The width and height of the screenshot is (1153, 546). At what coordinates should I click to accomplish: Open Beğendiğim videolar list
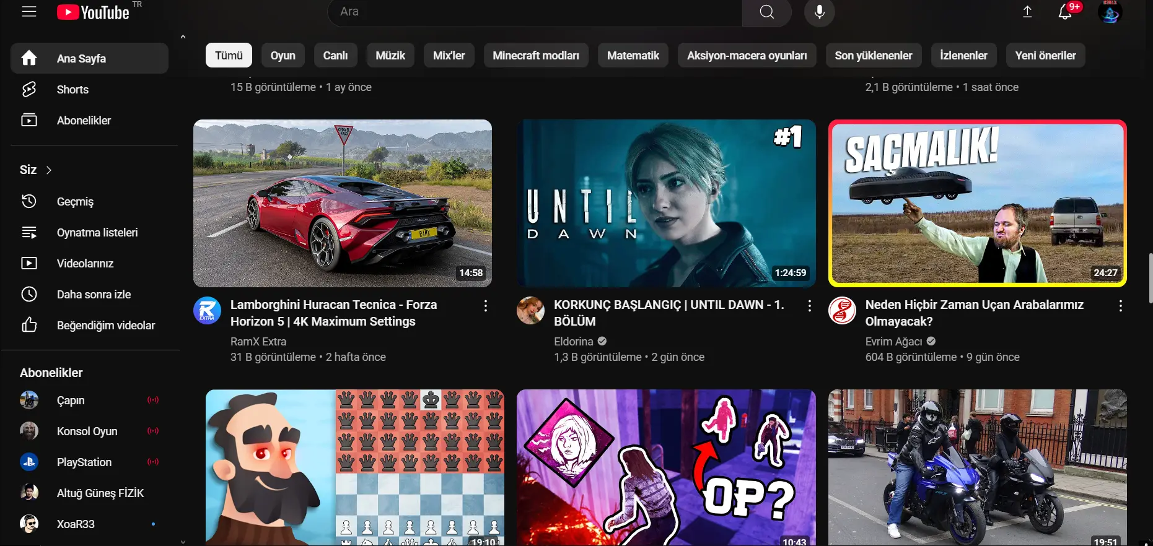pyautogui.click(x=89, y=325)
